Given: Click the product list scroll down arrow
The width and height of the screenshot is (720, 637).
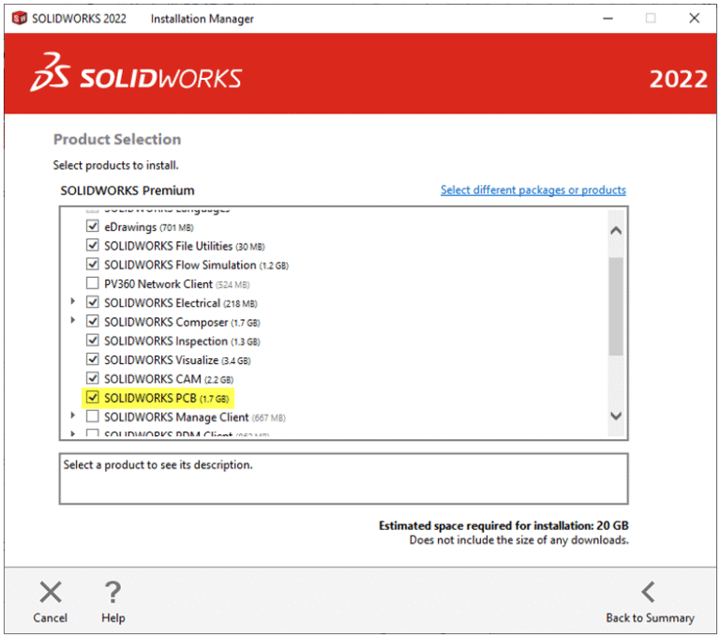Looking at the screenshot, I should point(616,416).
